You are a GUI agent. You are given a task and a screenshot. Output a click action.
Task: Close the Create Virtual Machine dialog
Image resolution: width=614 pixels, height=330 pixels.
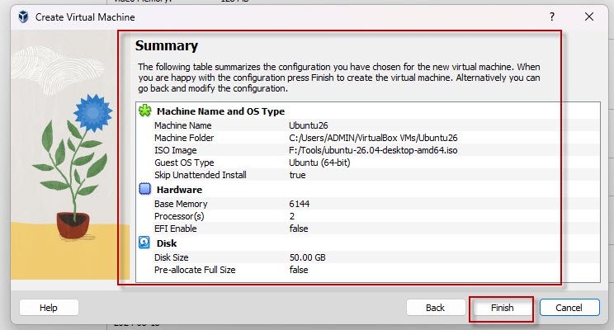click(589, 16)
